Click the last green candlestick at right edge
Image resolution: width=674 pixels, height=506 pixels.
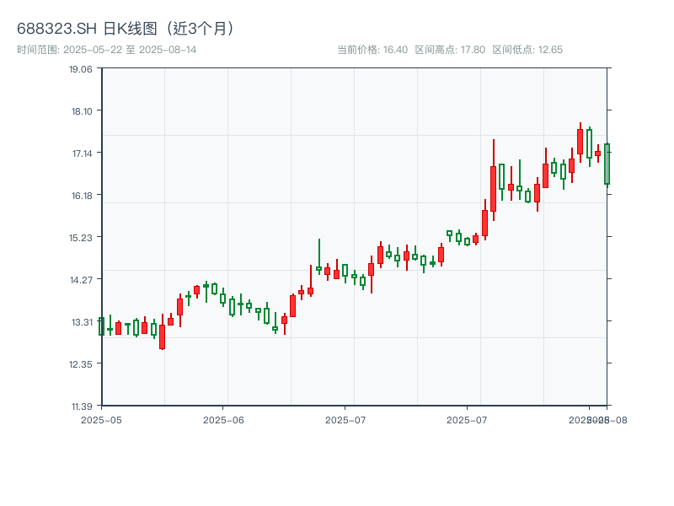click(x=607, y=164)
